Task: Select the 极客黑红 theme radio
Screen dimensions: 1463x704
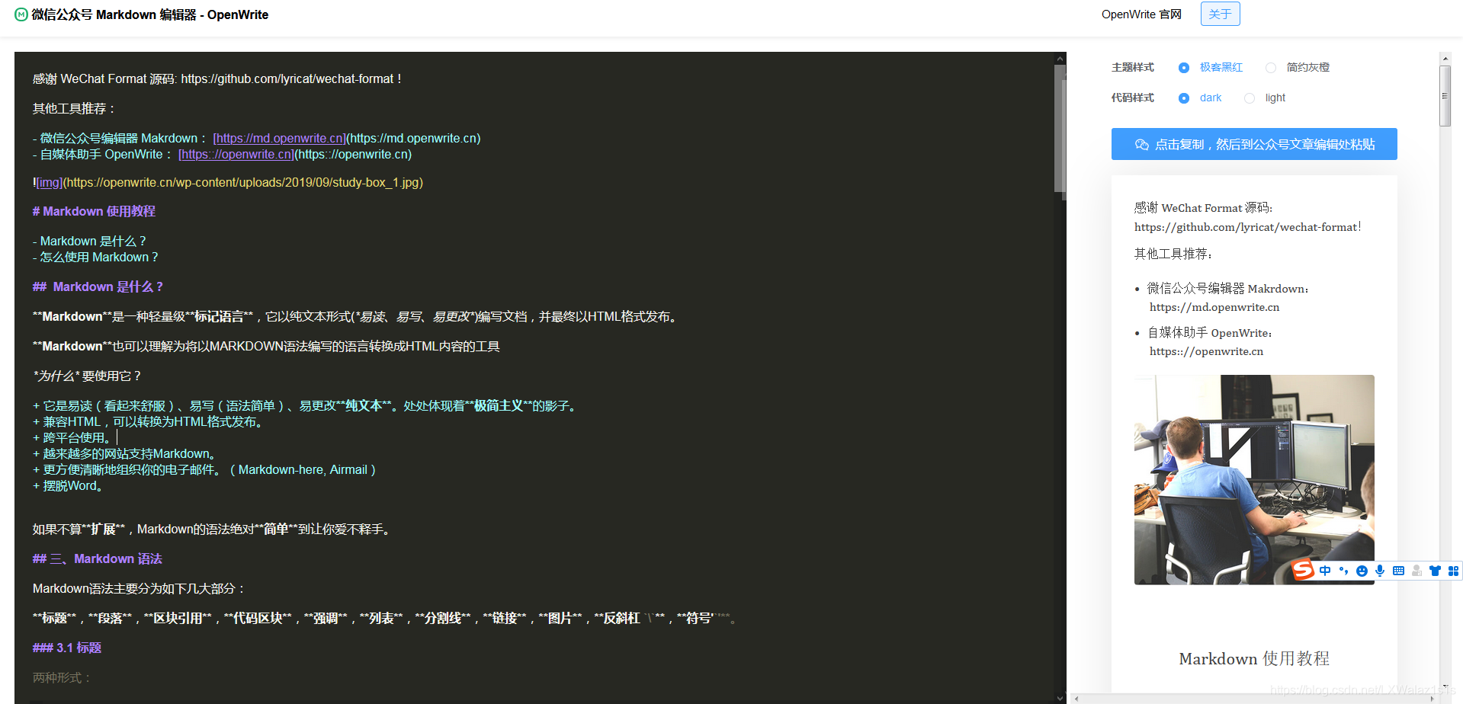Action: [x=1183, y=68]
